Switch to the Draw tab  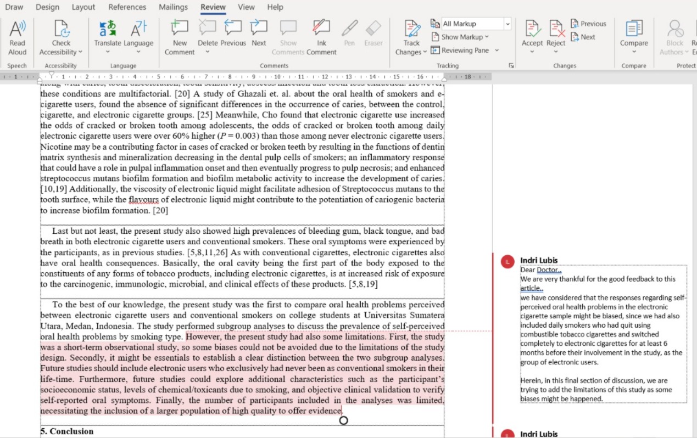14,7
